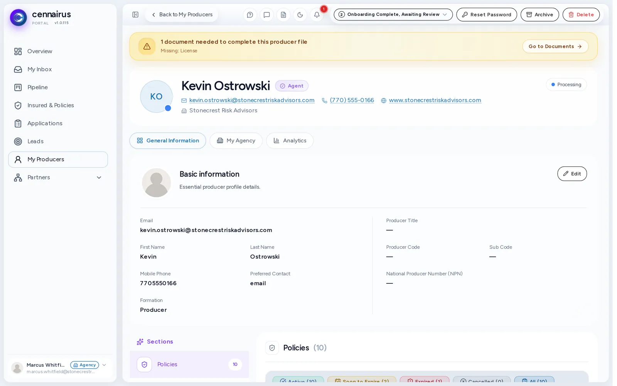Click Go to Documents button

pyautogui.click(x=555, y=46)
